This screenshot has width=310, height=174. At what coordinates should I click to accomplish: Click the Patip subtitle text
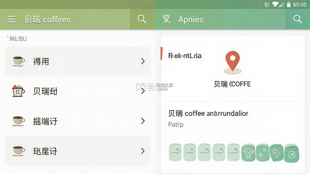click(176, 125)
